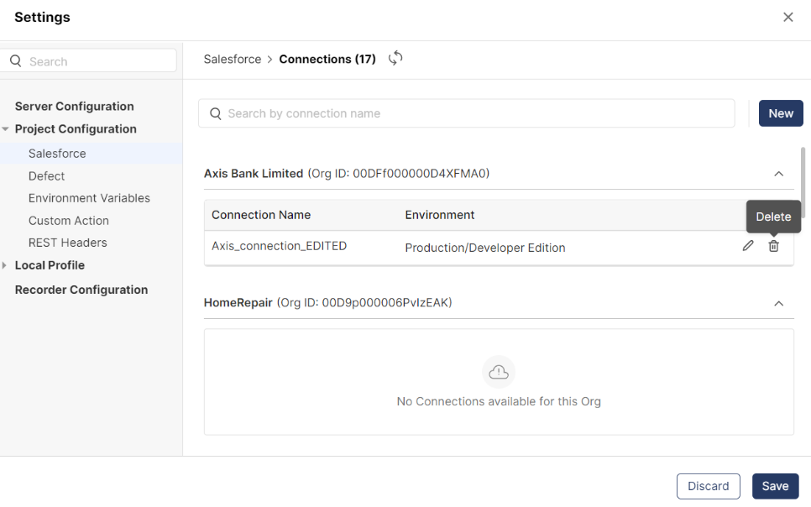The height and width of the screenshot is (507, 811).
Task: Click the refresh connections icon
Action: point(395,59)
